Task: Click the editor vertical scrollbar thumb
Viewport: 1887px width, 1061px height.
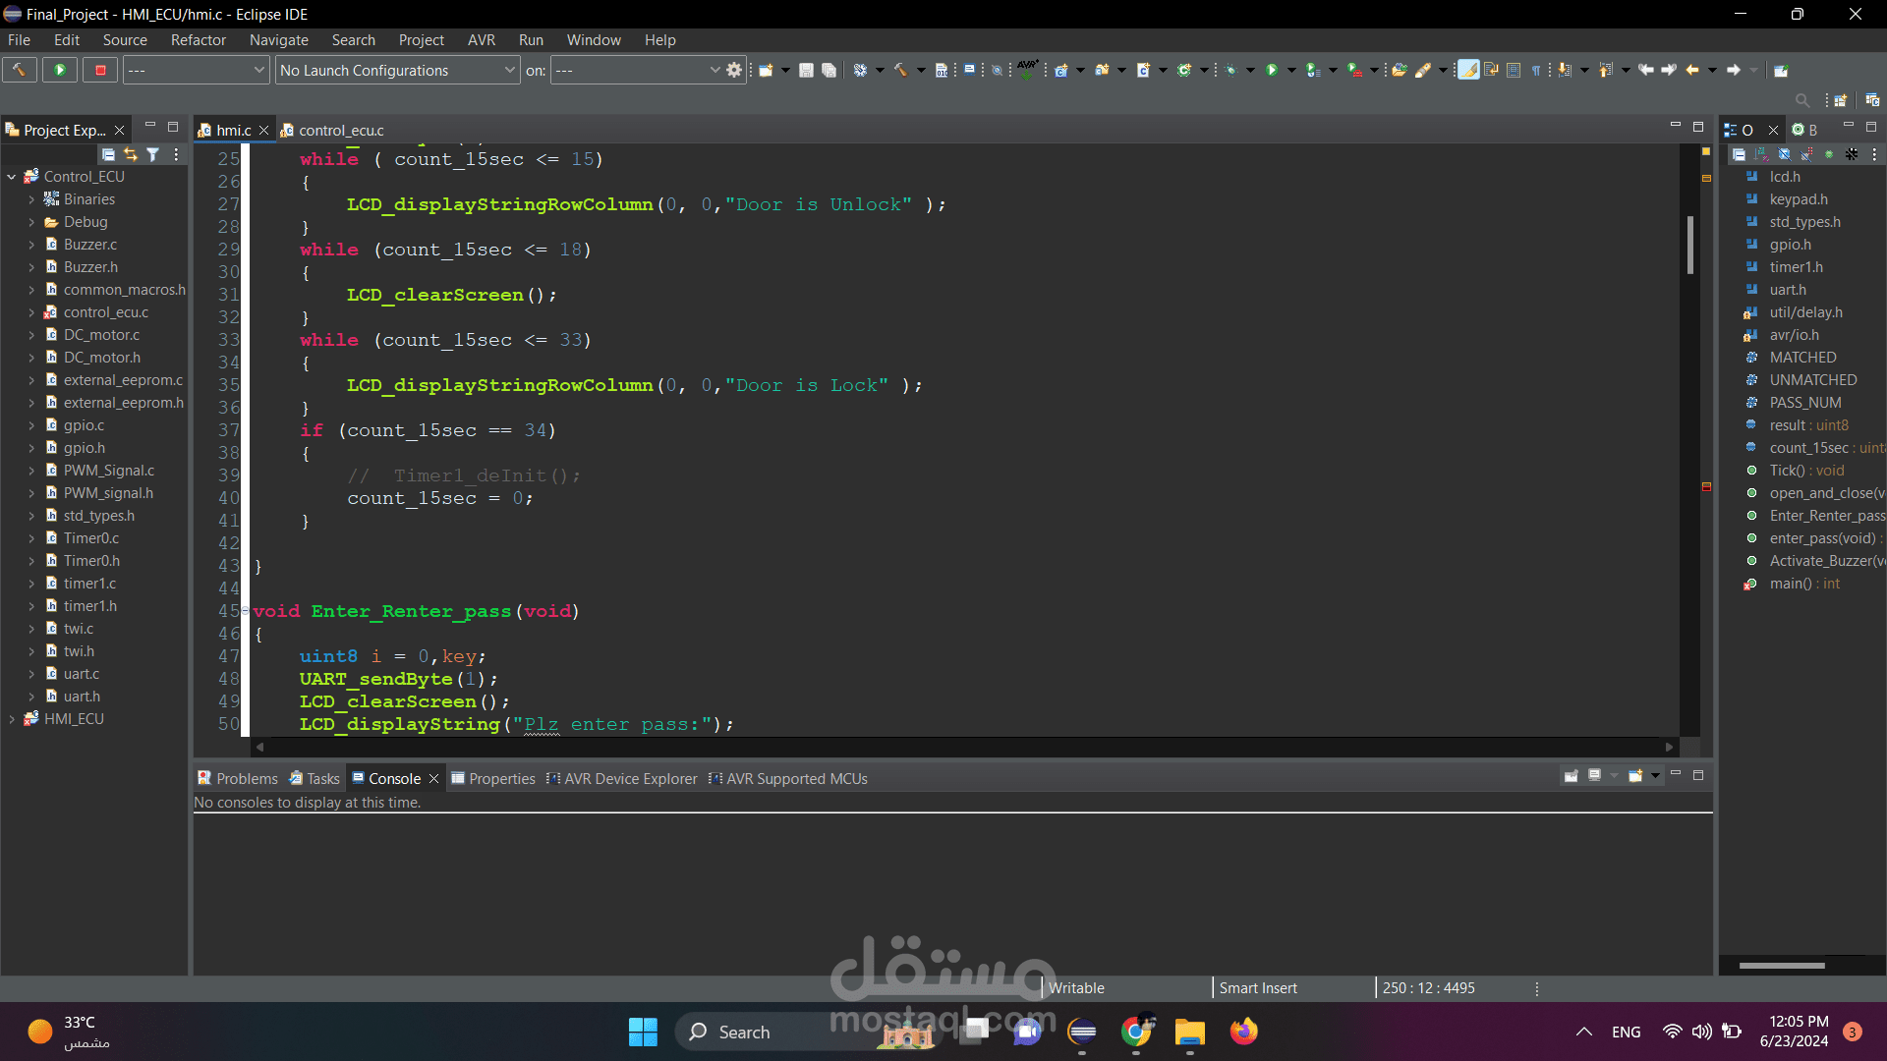Action: (1689, 246)
